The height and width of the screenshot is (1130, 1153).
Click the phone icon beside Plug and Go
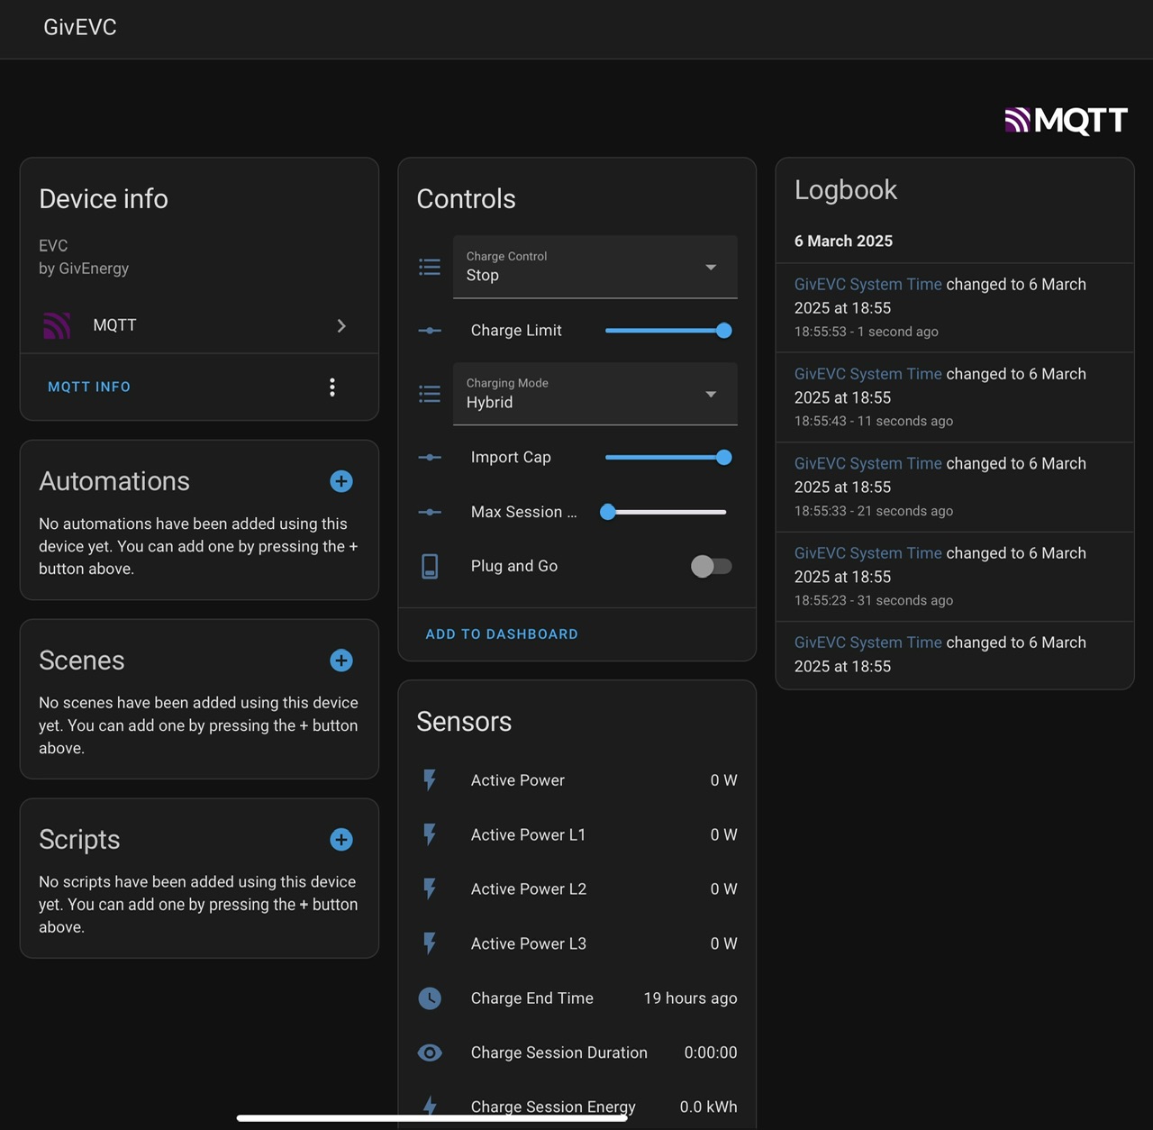pos(430,566)
